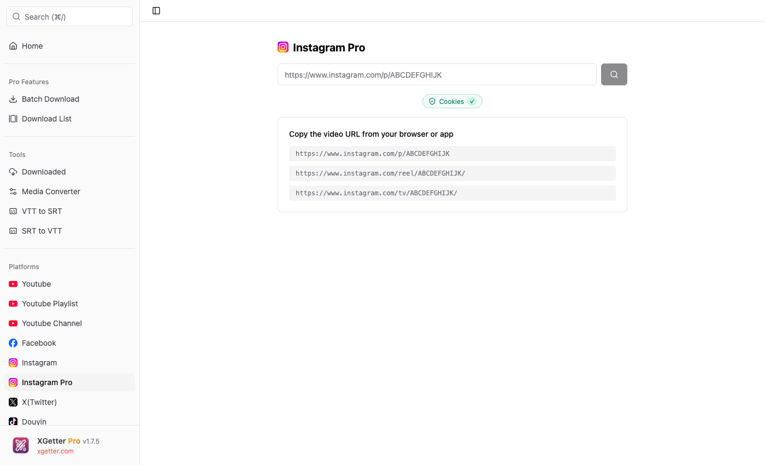Click the 'Platforms' section label
765x465 pixels.
tap(24, 267)
